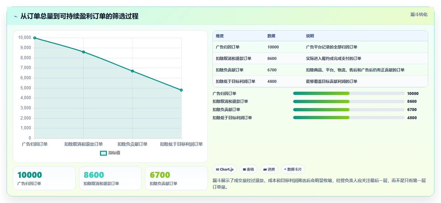Click the 数据卡片 tag chip
The height and width of the screenshot is (203, 441).
coord(293,169)
